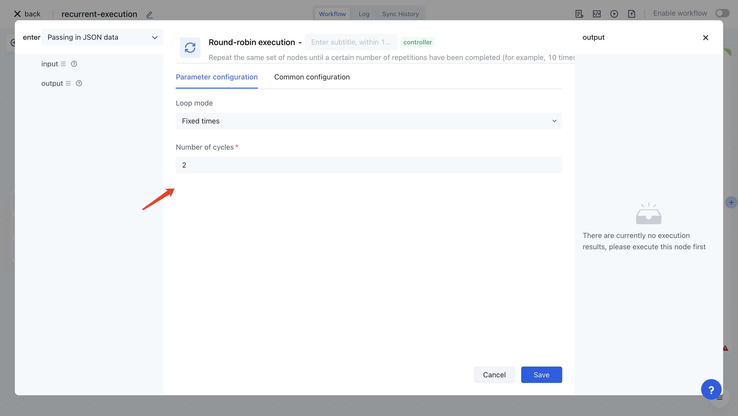Close the output panel with the X
This screenshot has height=416, width=738.
(x=706, y=37)
